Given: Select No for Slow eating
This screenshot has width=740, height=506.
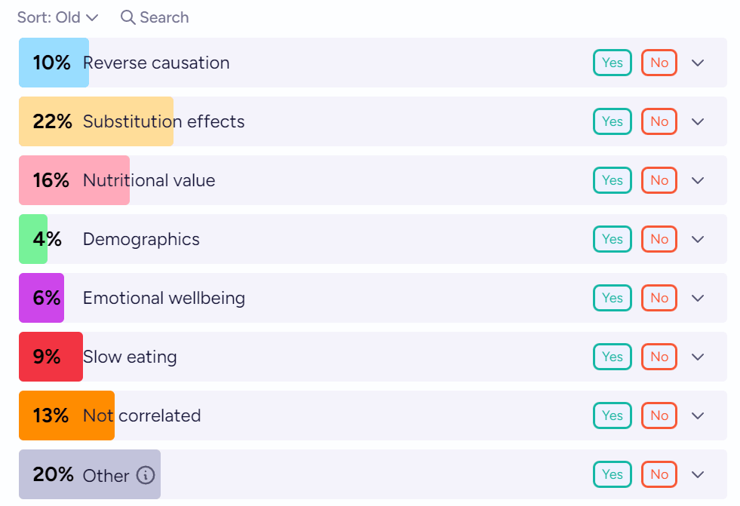Looking at the screenshot, I should 659,357.
